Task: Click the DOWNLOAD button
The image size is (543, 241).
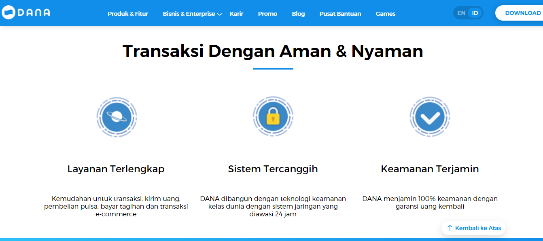Action: pyautogui.click(x=520, y=13)
